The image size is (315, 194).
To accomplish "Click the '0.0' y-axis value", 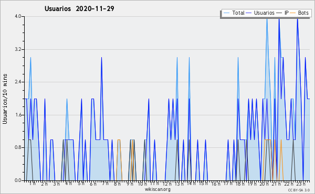I will pyautogui.click(x=18, y=180).
